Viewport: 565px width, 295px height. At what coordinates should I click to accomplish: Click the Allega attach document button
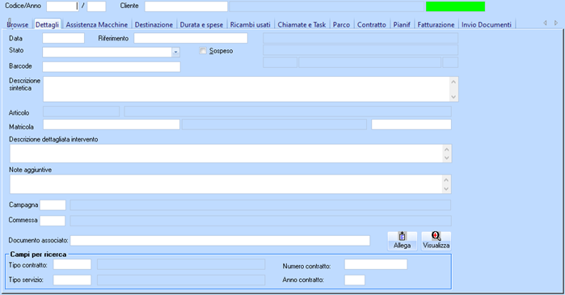point(403,241)
